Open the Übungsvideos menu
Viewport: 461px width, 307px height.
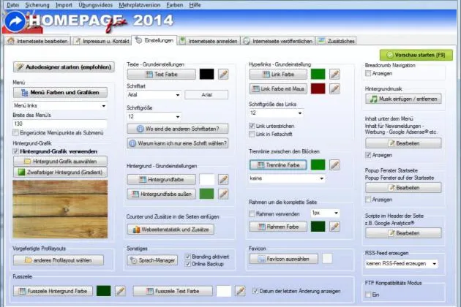tap(96, 5)
